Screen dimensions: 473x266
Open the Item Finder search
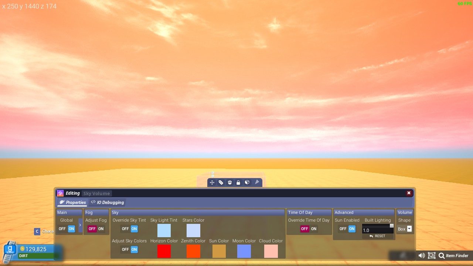coord(453,256)
